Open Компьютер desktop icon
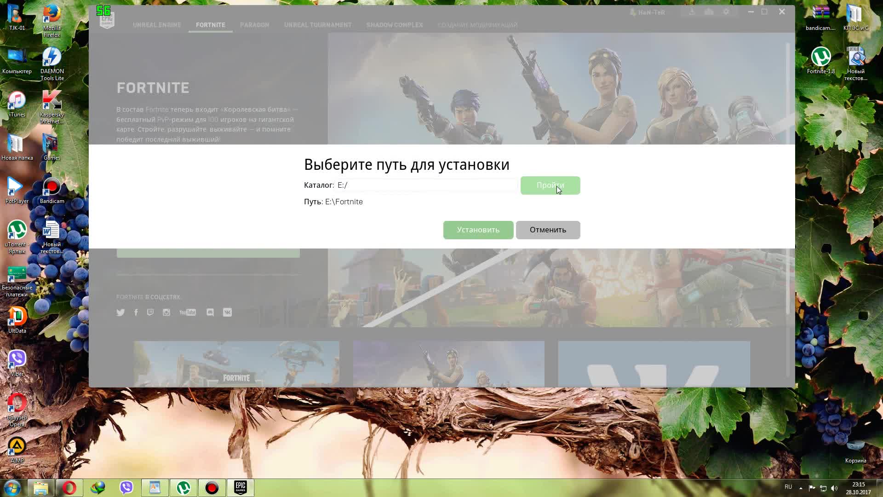The width and height of the screenshot is (883, 497). click(17, 61)
